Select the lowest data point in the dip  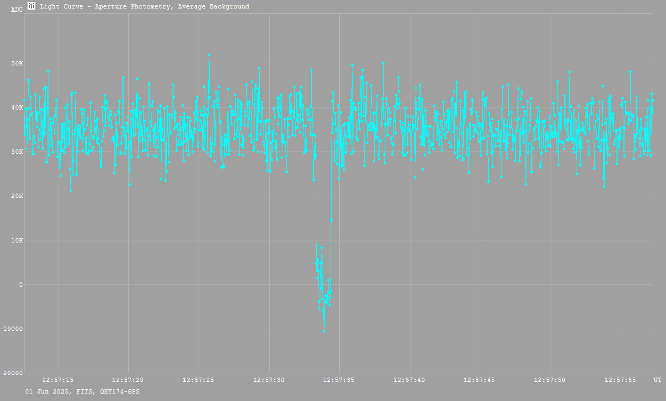(324, 331)
